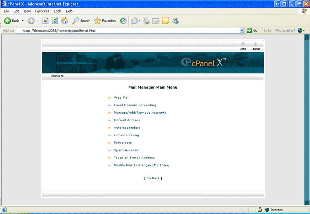The width and height of the screenshot is (310, 214).
Task: Open the Back history dropdown arrow
Action: click(x=23, y=21)
